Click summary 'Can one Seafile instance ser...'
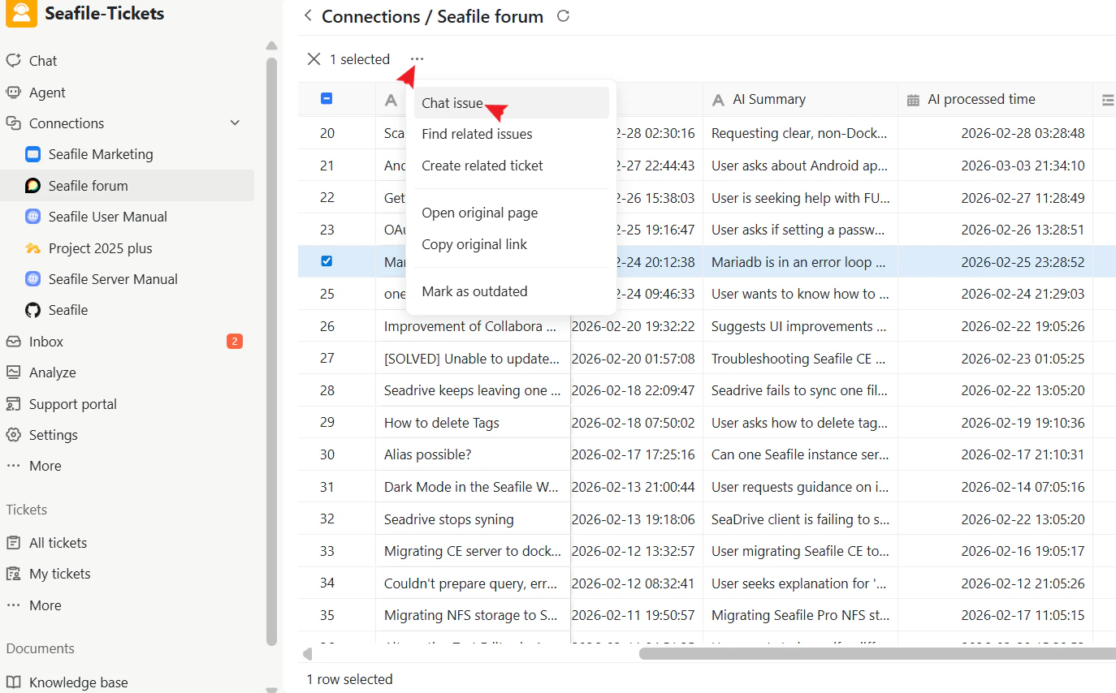This screenshot has height=693, width=1116. pos(800,454)
